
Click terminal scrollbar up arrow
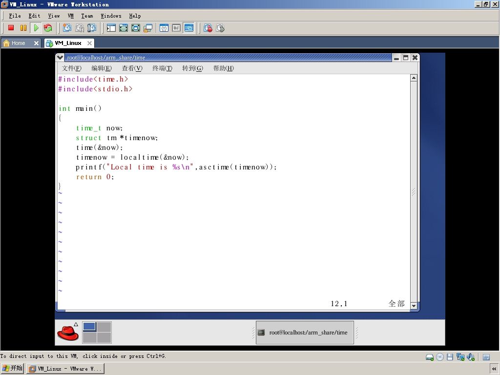coord(414,78)
